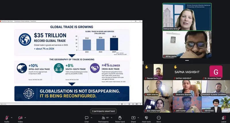Select Nidhi sharma's video tile
This screenshot has height=123, width=230.
coord(158,88)
